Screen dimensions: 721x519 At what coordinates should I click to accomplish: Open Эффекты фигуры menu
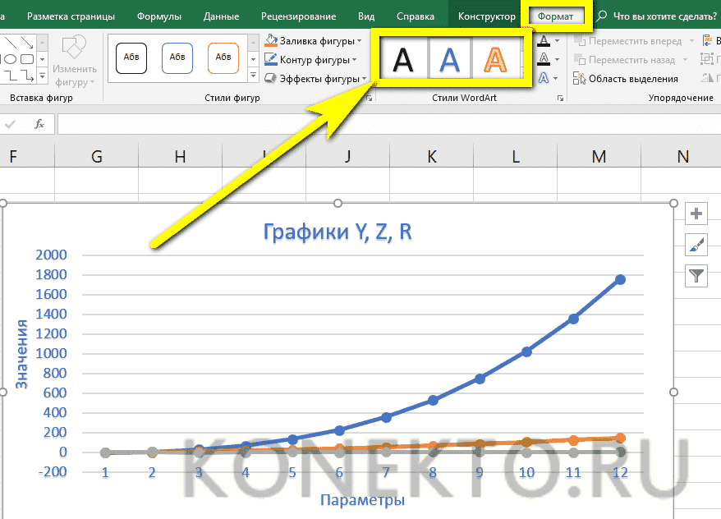(x=317, y=79)
